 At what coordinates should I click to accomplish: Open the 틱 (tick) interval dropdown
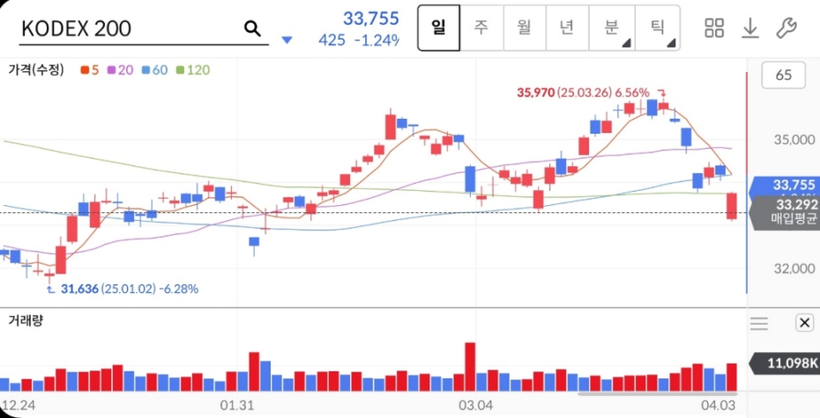click(658, 28)
